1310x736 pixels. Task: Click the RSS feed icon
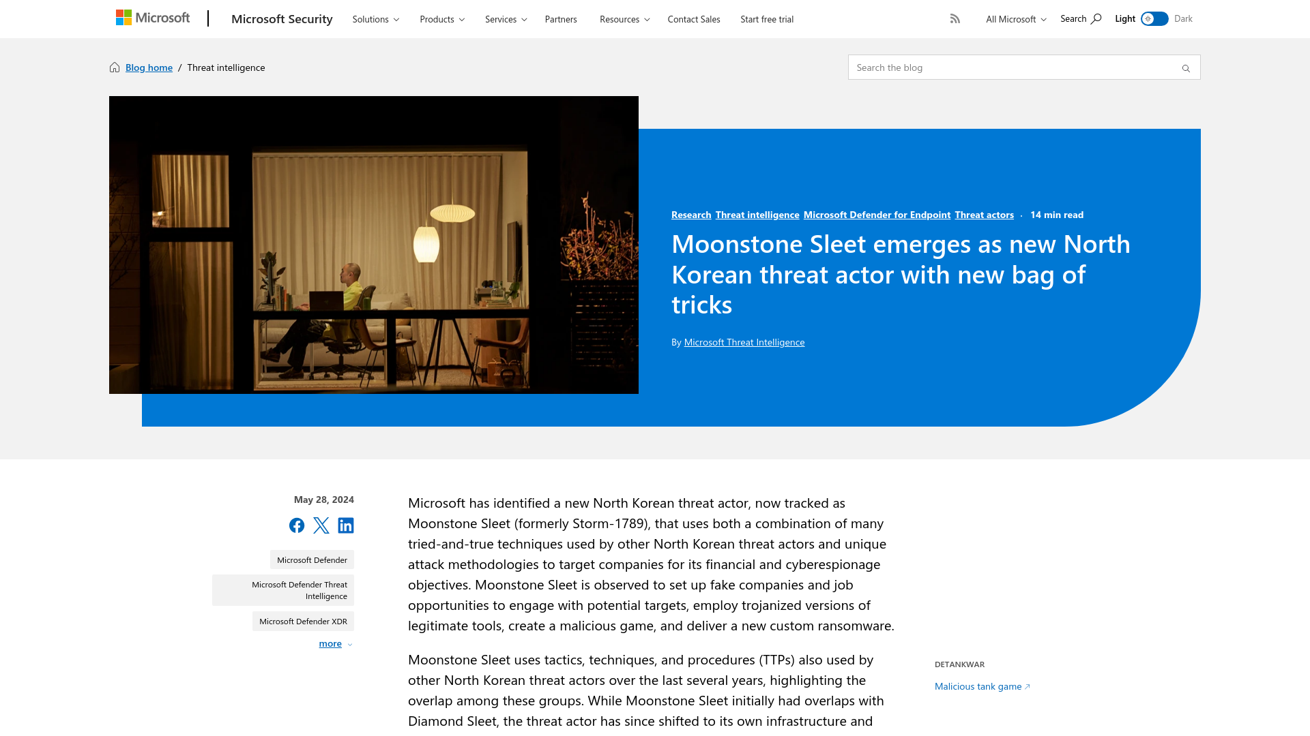point(955,18)
